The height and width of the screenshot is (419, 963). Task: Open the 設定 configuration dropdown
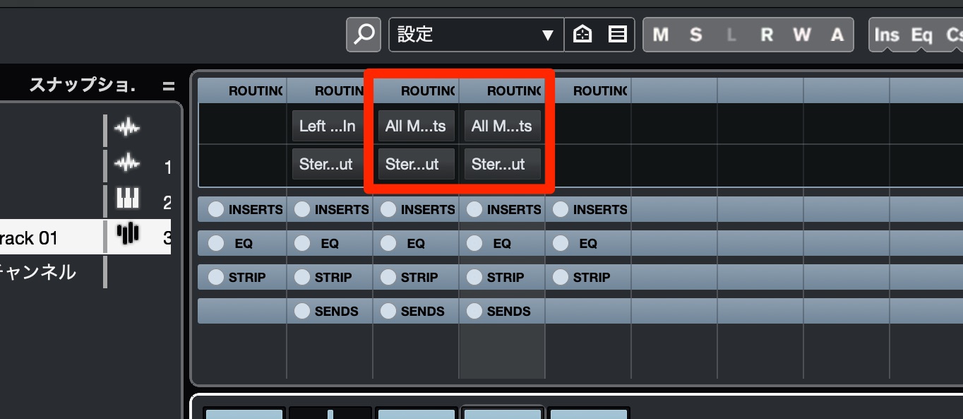(x=477, y=35)
